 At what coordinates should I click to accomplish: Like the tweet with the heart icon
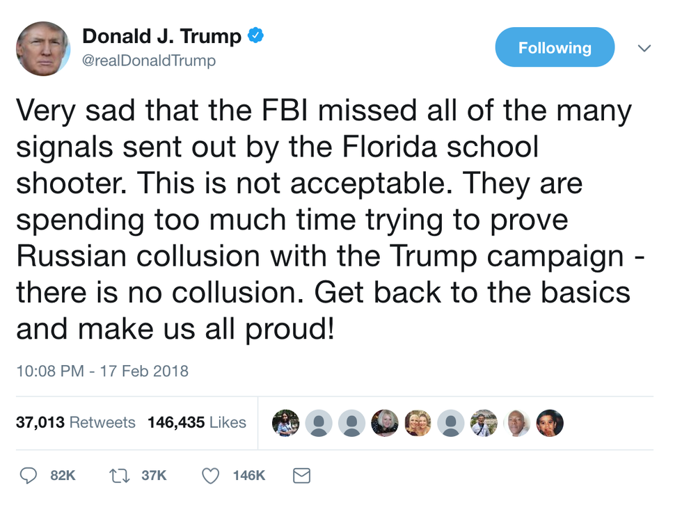coord(210,476)
